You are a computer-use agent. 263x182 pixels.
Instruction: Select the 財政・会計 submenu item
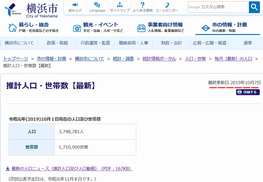[x=171, y=43]
